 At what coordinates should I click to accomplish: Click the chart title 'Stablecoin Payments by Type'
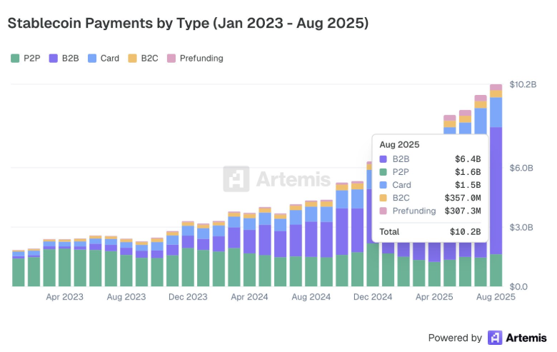(x=188, y=23)
